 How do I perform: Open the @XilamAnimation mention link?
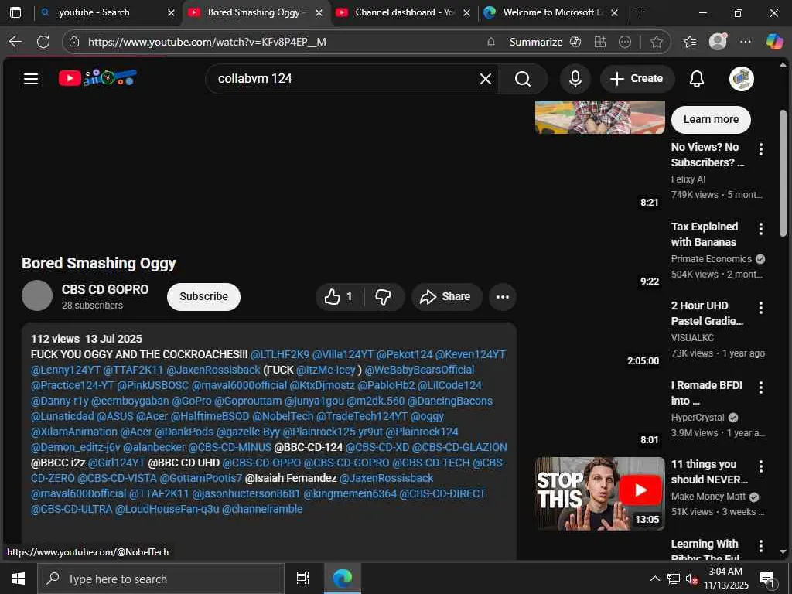[x=74, y=432]
